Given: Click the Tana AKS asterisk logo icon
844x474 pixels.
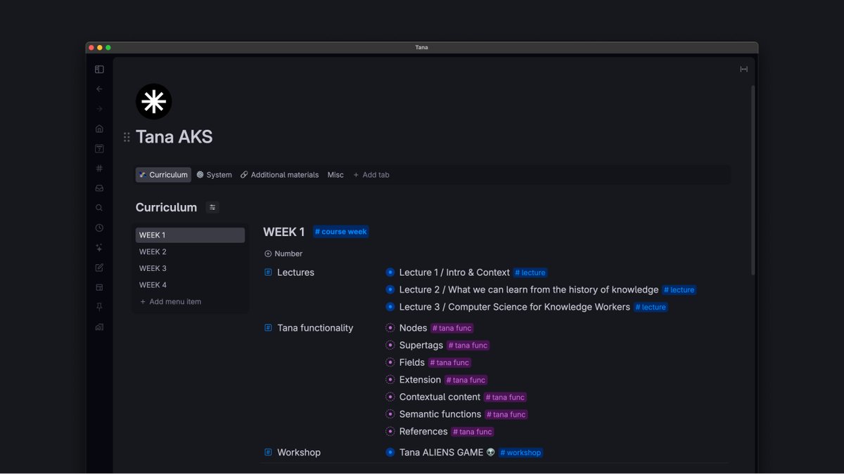Looking at the screenshot, I should point(153,102).
